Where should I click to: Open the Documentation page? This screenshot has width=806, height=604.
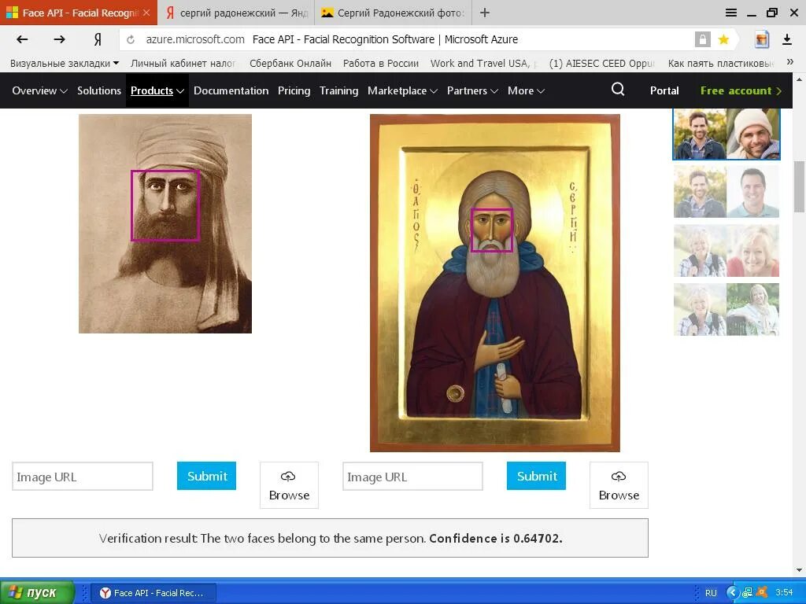(231, 90)
